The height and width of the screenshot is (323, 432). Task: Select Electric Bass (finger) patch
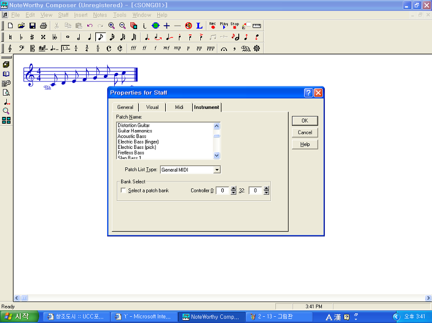coord(138,141)
